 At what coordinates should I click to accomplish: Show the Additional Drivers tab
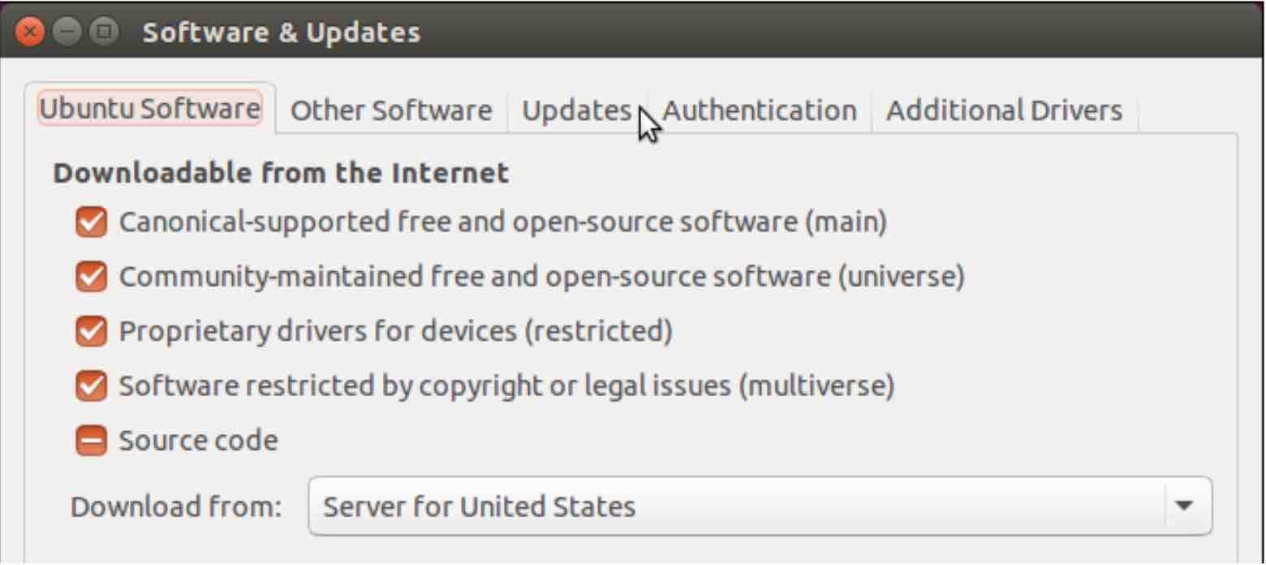[1005, 110]
